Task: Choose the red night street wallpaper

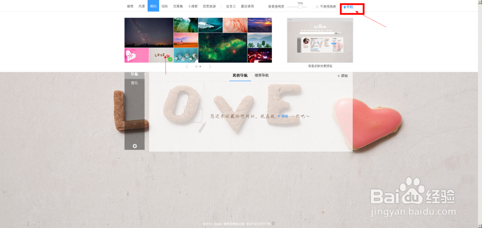Action: tap(260, 55)
